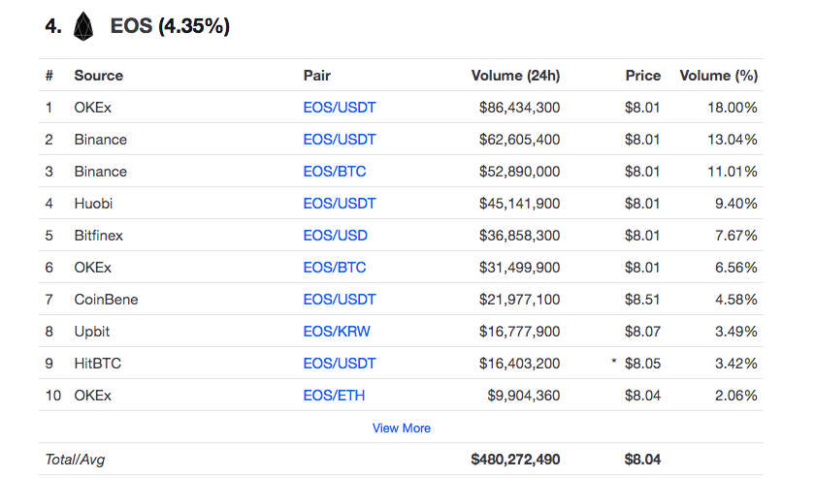Image resolution: width=815 pixels, height=478 pixels.
Task: Click the 3.49% volume share
Action: point(736,332)
